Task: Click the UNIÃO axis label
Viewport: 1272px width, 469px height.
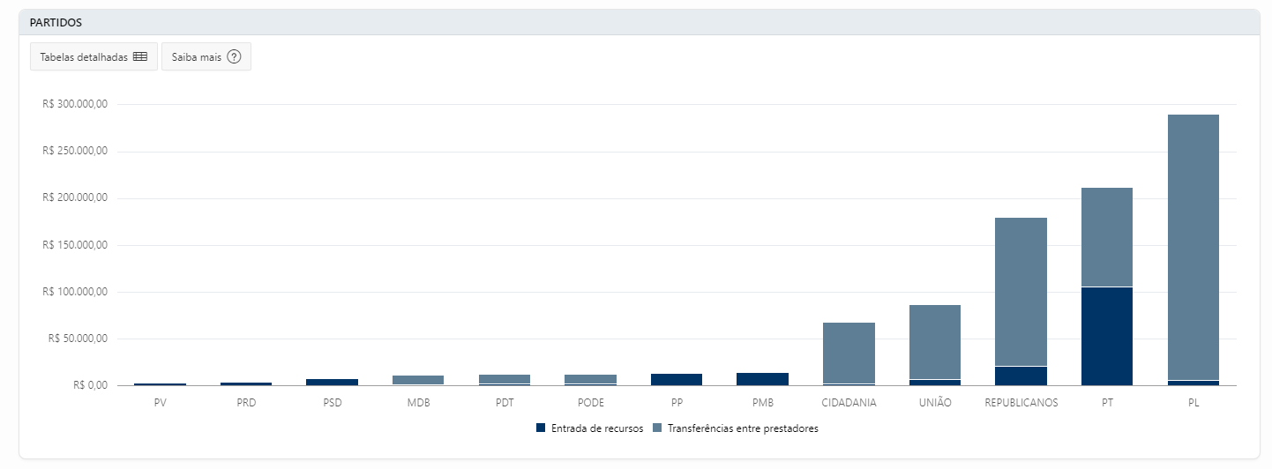Action: [935, 403]
